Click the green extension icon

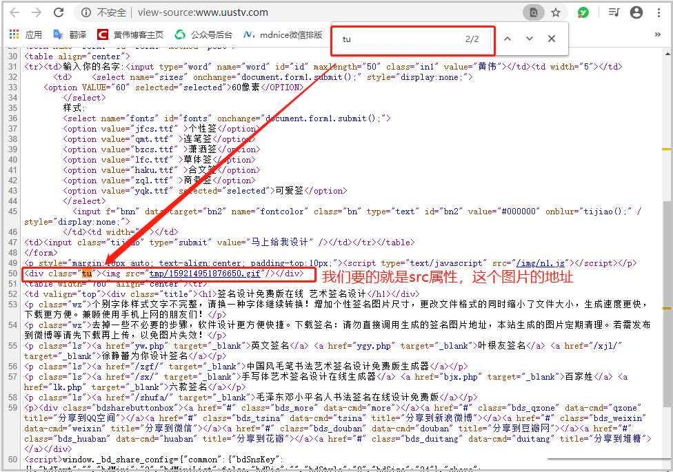click(583, 12)
